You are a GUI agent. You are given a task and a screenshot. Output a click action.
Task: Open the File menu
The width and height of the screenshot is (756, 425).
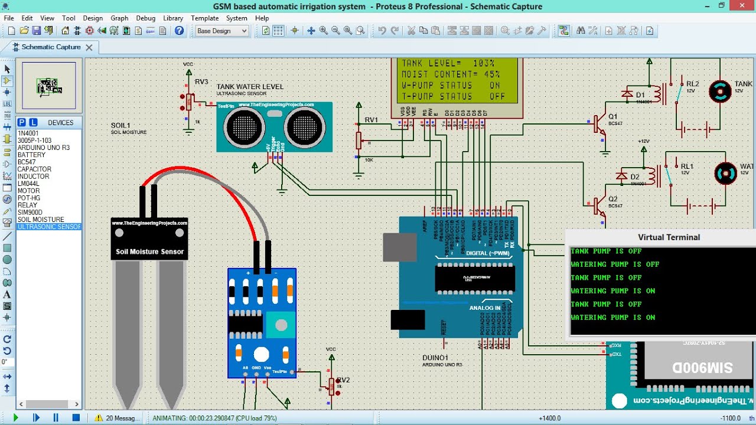tap(9, 18)
